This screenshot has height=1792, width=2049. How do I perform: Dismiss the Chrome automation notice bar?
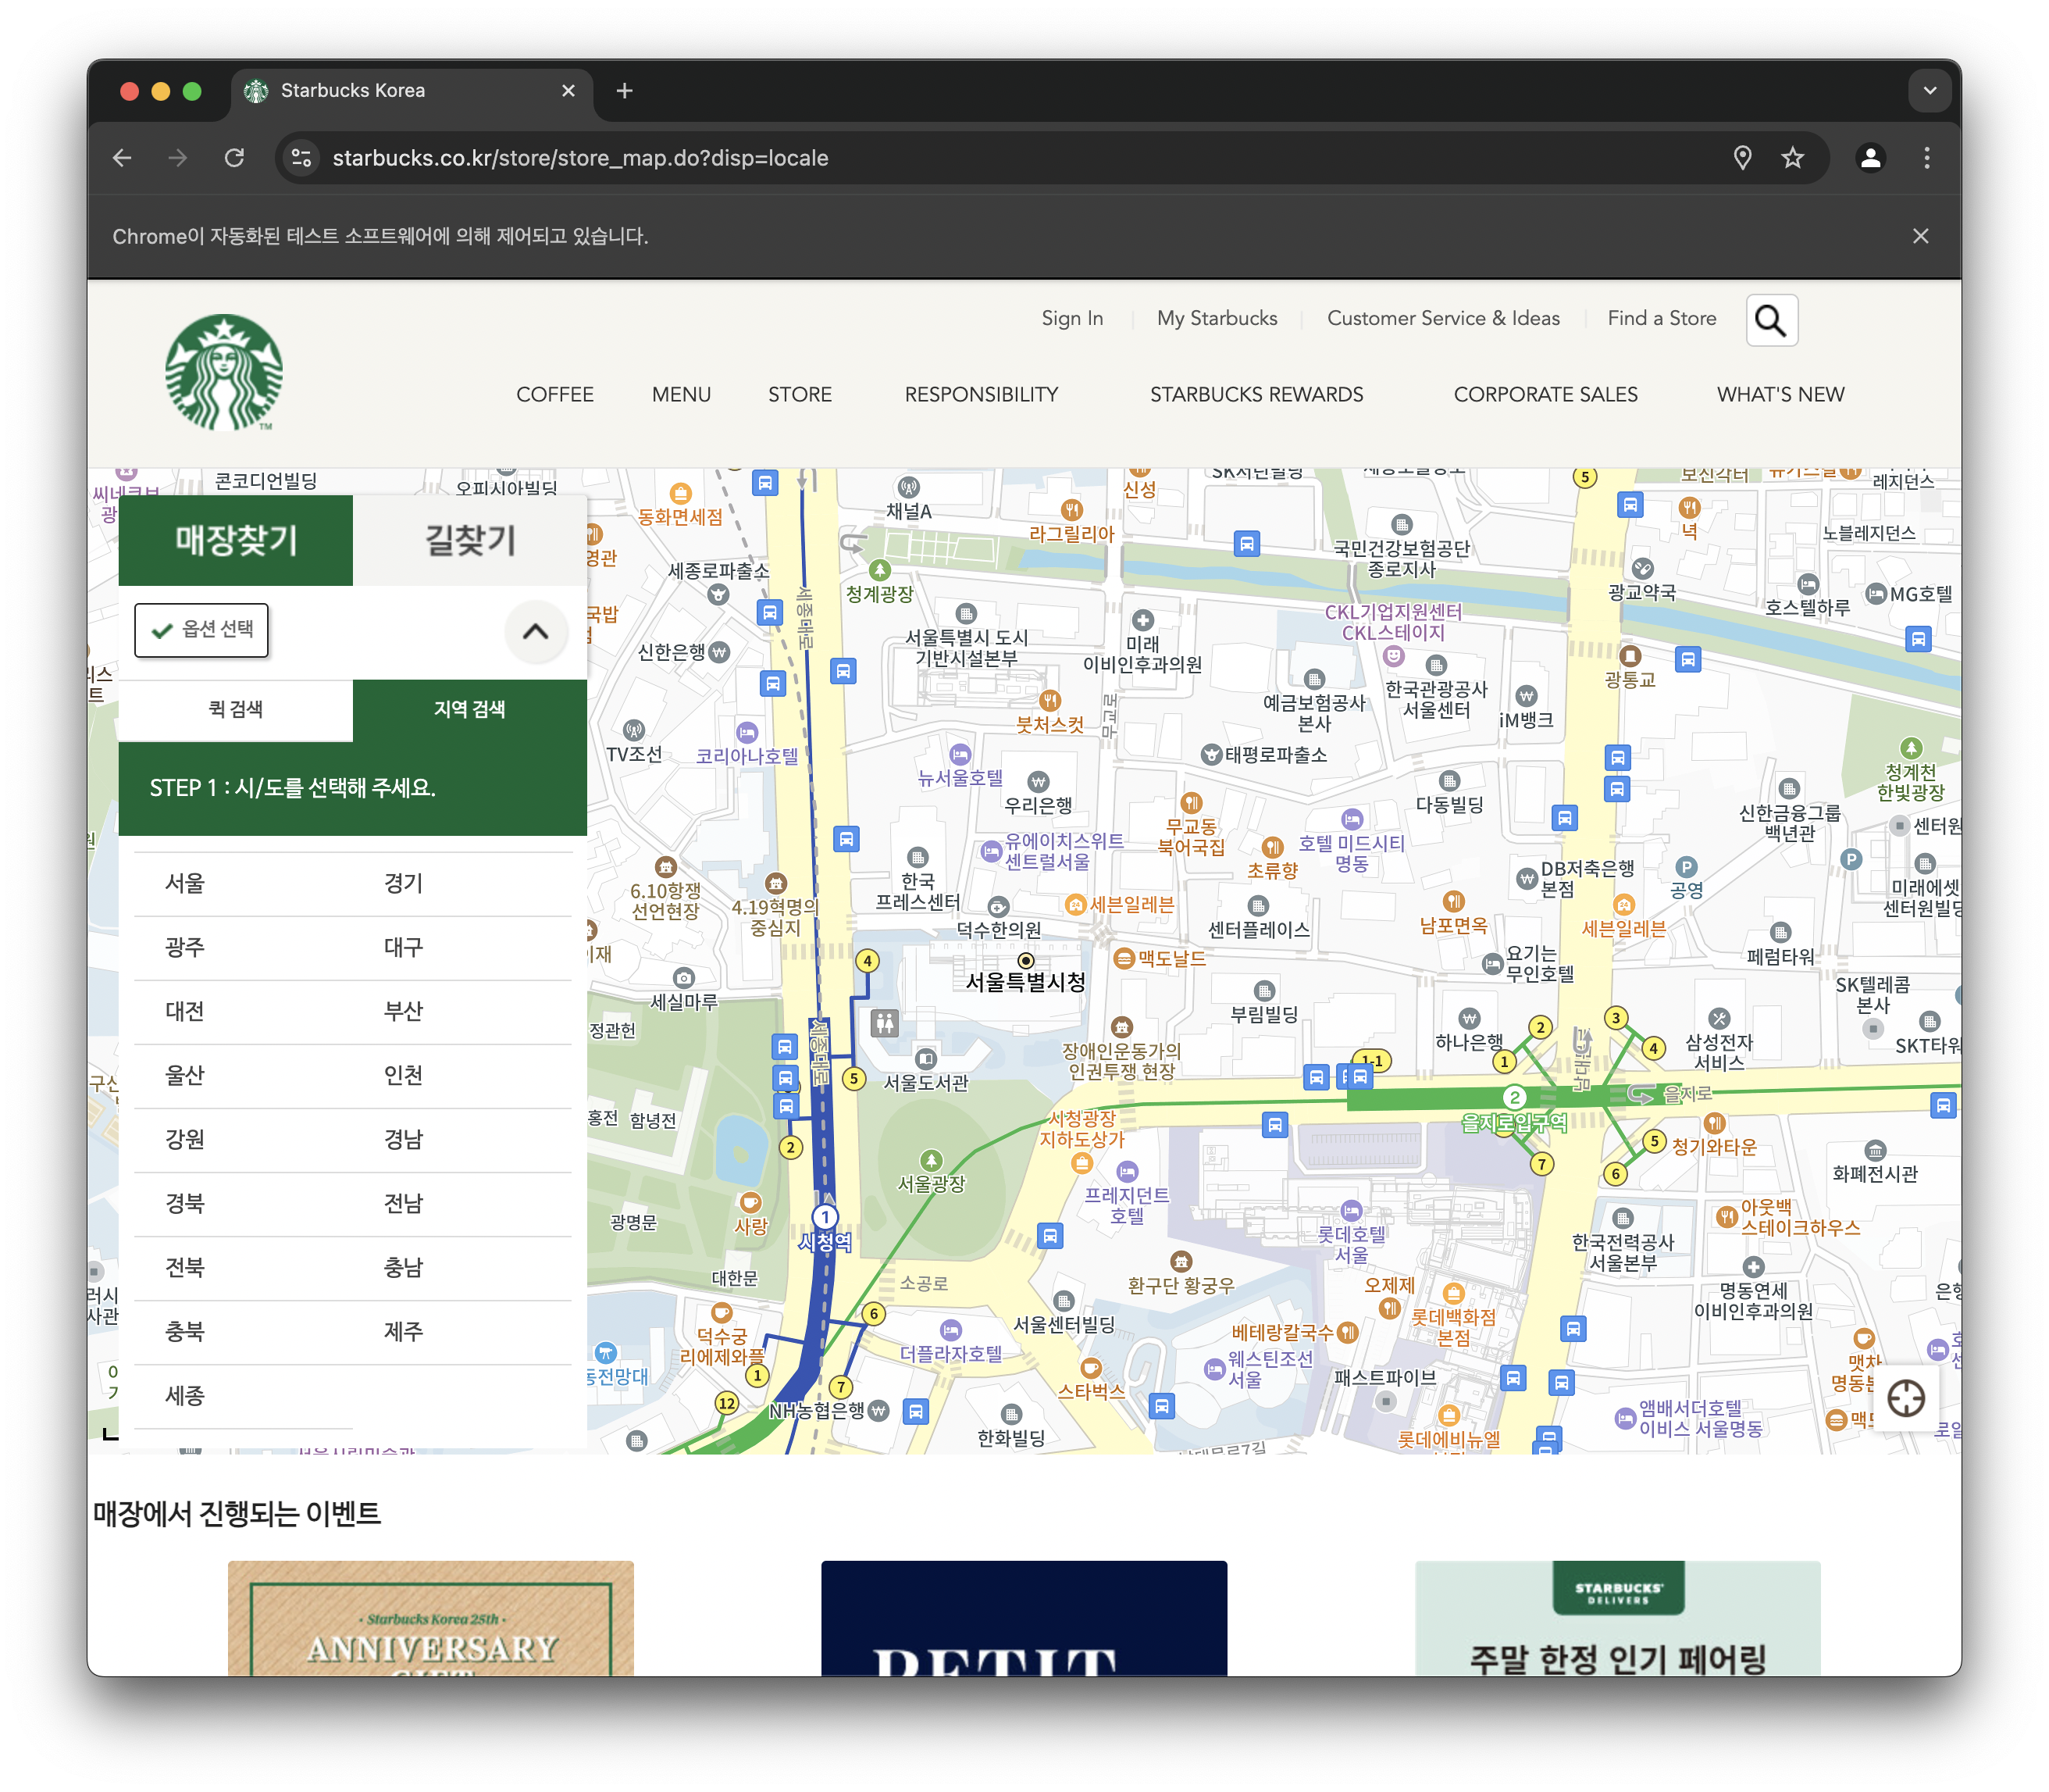[x=1920, y=236]
